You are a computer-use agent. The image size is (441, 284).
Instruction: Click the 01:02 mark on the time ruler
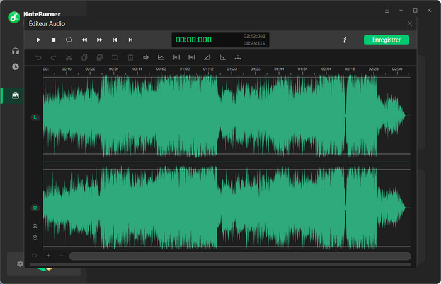click(x=185, y=69)
